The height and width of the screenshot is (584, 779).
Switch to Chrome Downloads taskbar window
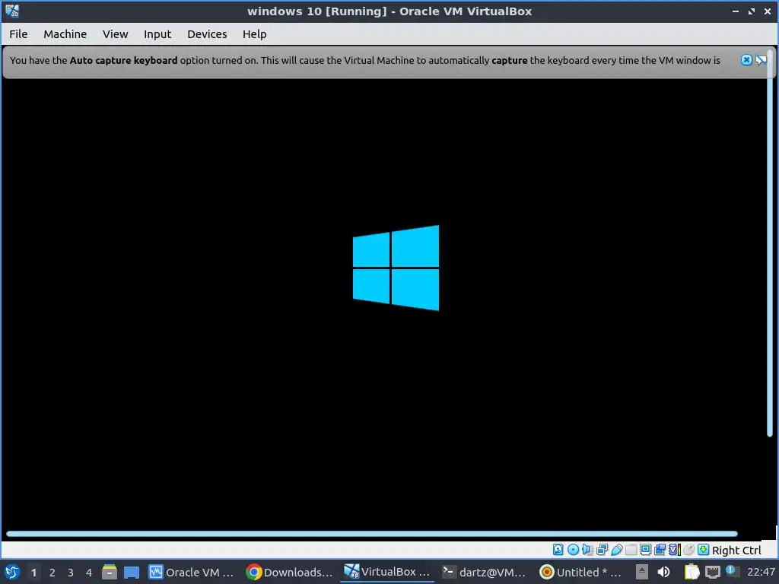coord(290,572)
